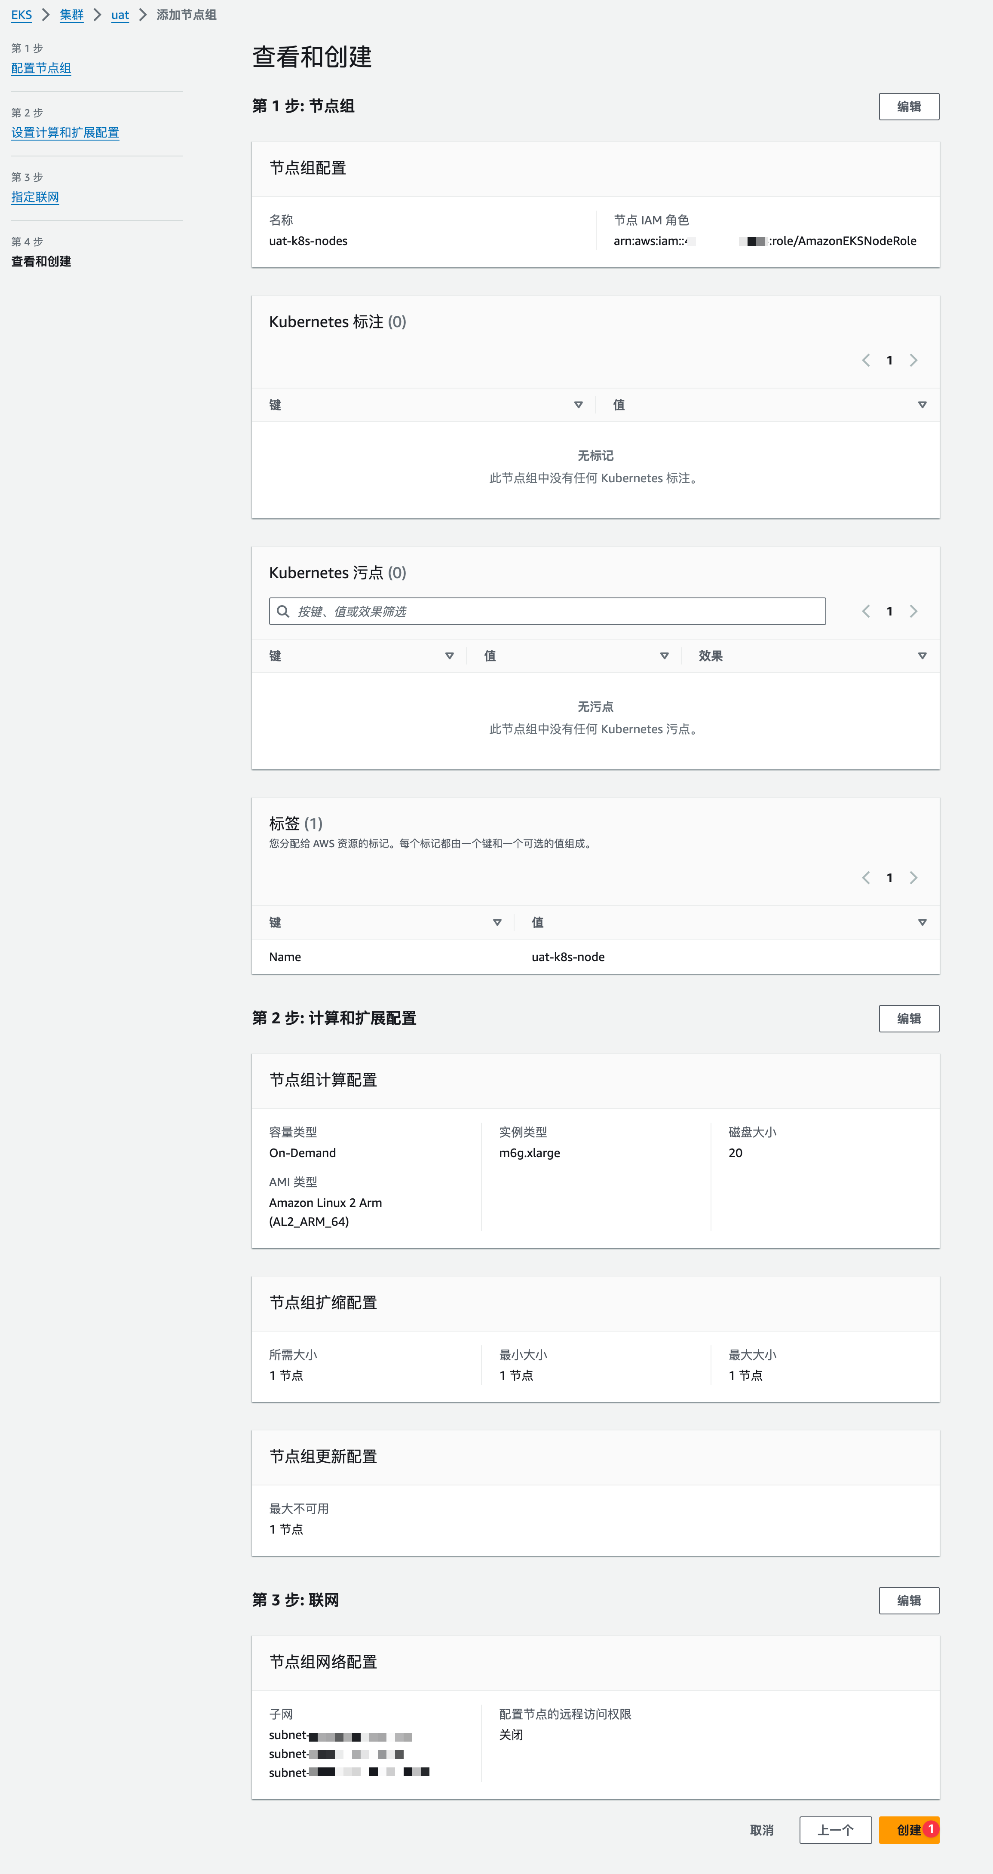The height and width of the screenshot is (1874, 993).
Task: Click the 无污点 empty state text
Action: click(595, 706)
